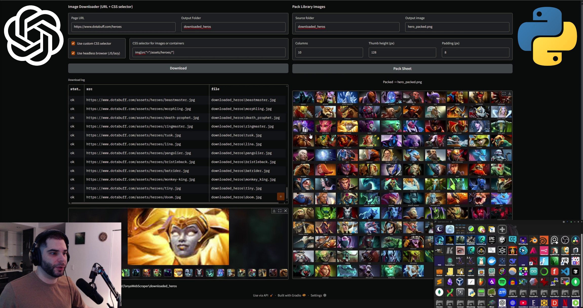Open the Settings link in footer
Image resolution: width=583 pixels, height=308 pixels.
pos(318,295)
